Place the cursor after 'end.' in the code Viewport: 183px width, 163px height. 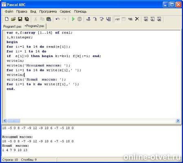[15, 89]
